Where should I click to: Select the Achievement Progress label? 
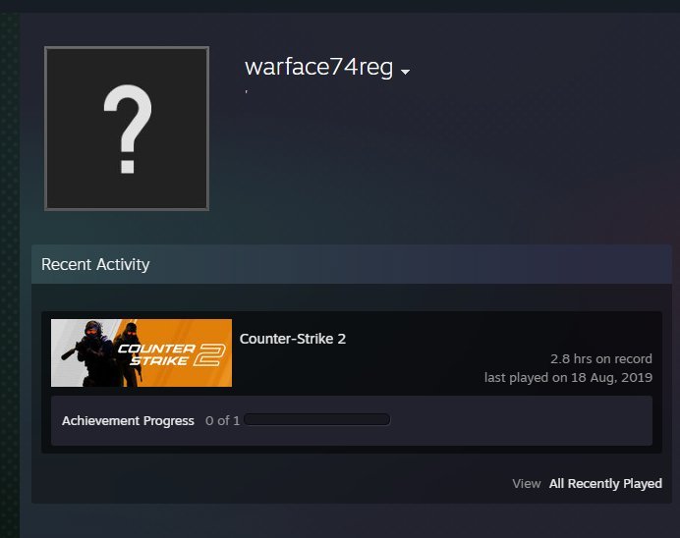click(128, 420)
